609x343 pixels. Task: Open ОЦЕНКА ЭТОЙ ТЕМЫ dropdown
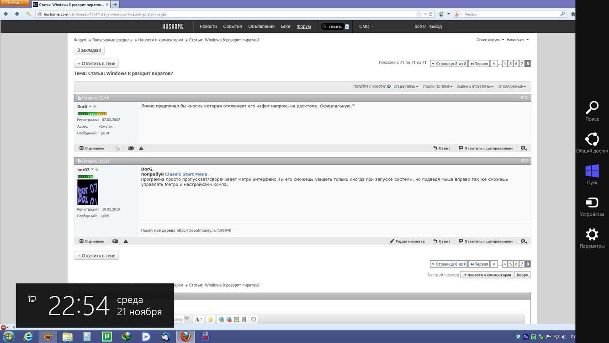(x=475, y=86)
